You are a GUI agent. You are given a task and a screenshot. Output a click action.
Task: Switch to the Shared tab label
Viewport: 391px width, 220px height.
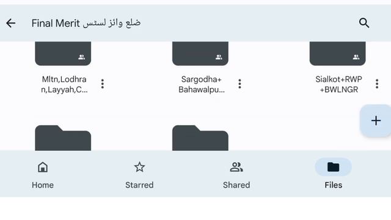(236, 185)
